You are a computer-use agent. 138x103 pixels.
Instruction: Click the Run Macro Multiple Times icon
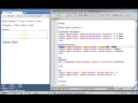(121, 15)
